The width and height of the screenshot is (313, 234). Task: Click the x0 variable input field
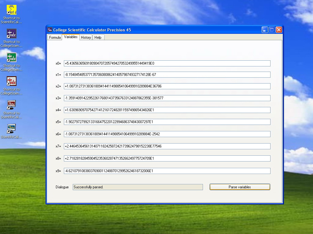point(167,63)
